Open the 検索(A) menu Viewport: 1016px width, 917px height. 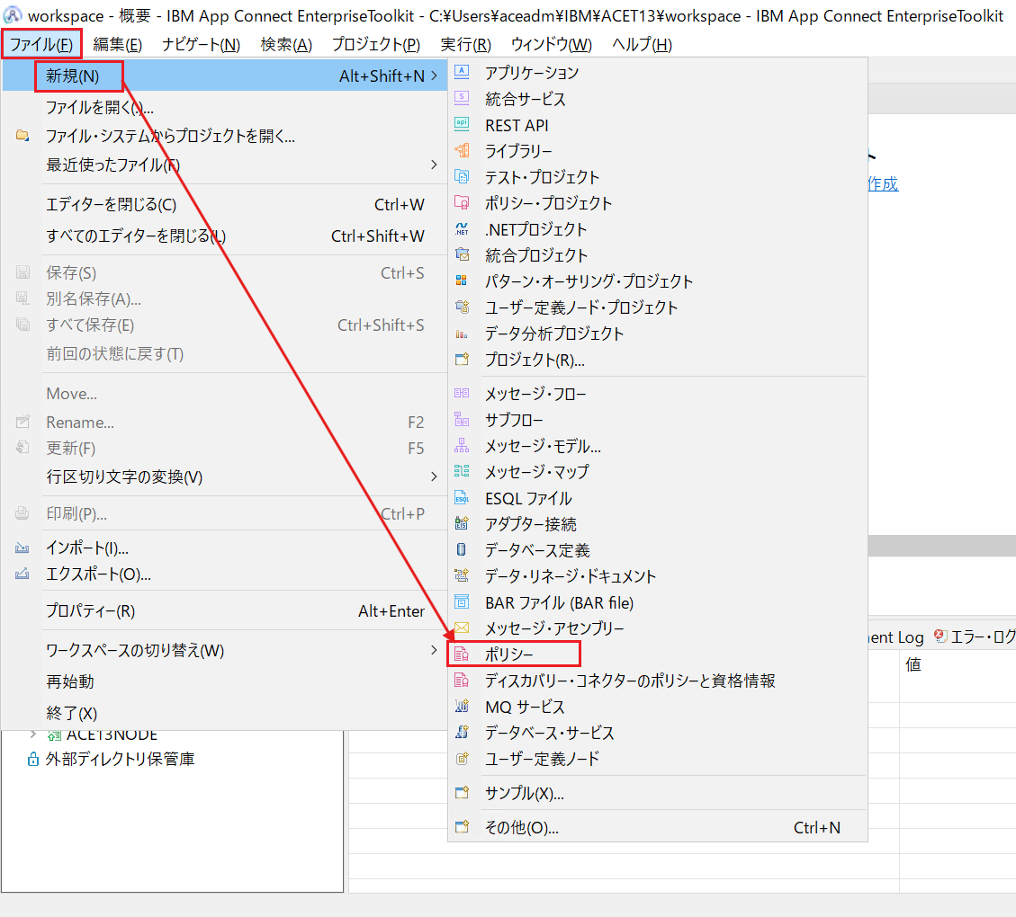pyautogui.click(x=286, y=44)
